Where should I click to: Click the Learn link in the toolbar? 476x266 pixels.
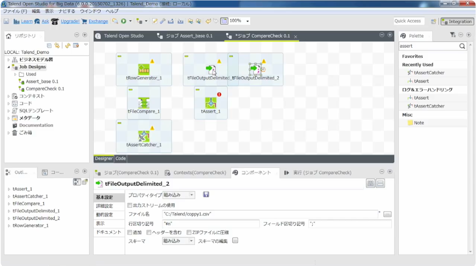(27, 21)
